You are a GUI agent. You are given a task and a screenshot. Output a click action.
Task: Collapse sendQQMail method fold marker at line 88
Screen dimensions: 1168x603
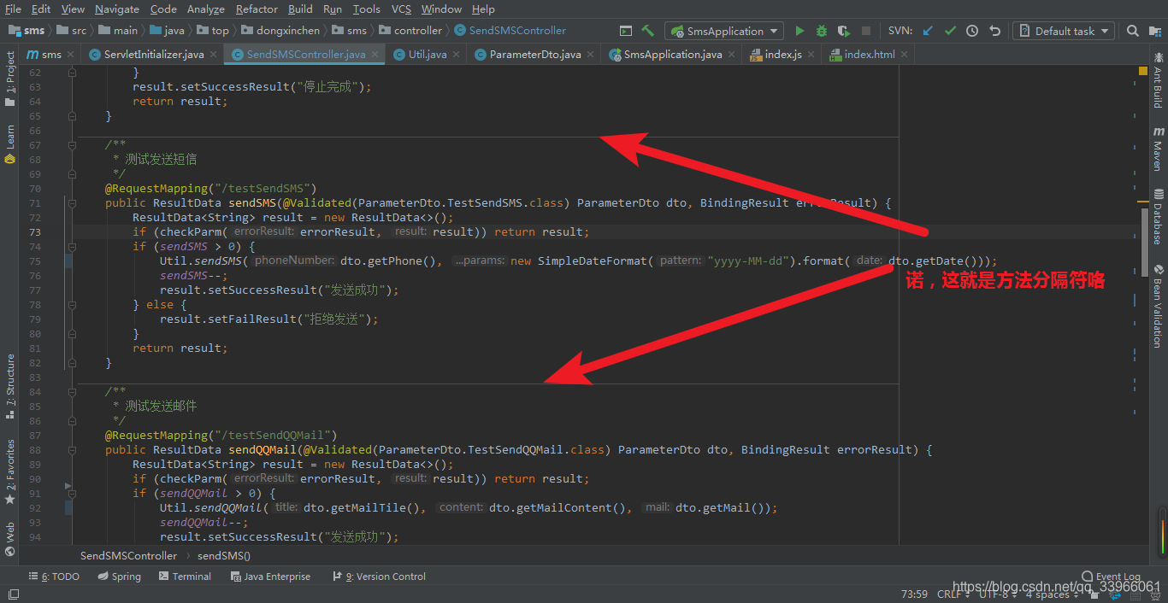(x=72, y=450)
